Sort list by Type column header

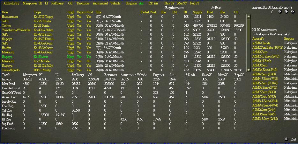[x=37, y=12]
